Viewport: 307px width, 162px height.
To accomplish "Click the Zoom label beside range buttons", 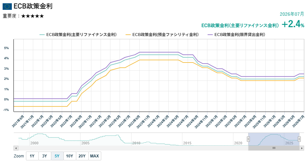I will pyautogui.click(x=19, y=156).
